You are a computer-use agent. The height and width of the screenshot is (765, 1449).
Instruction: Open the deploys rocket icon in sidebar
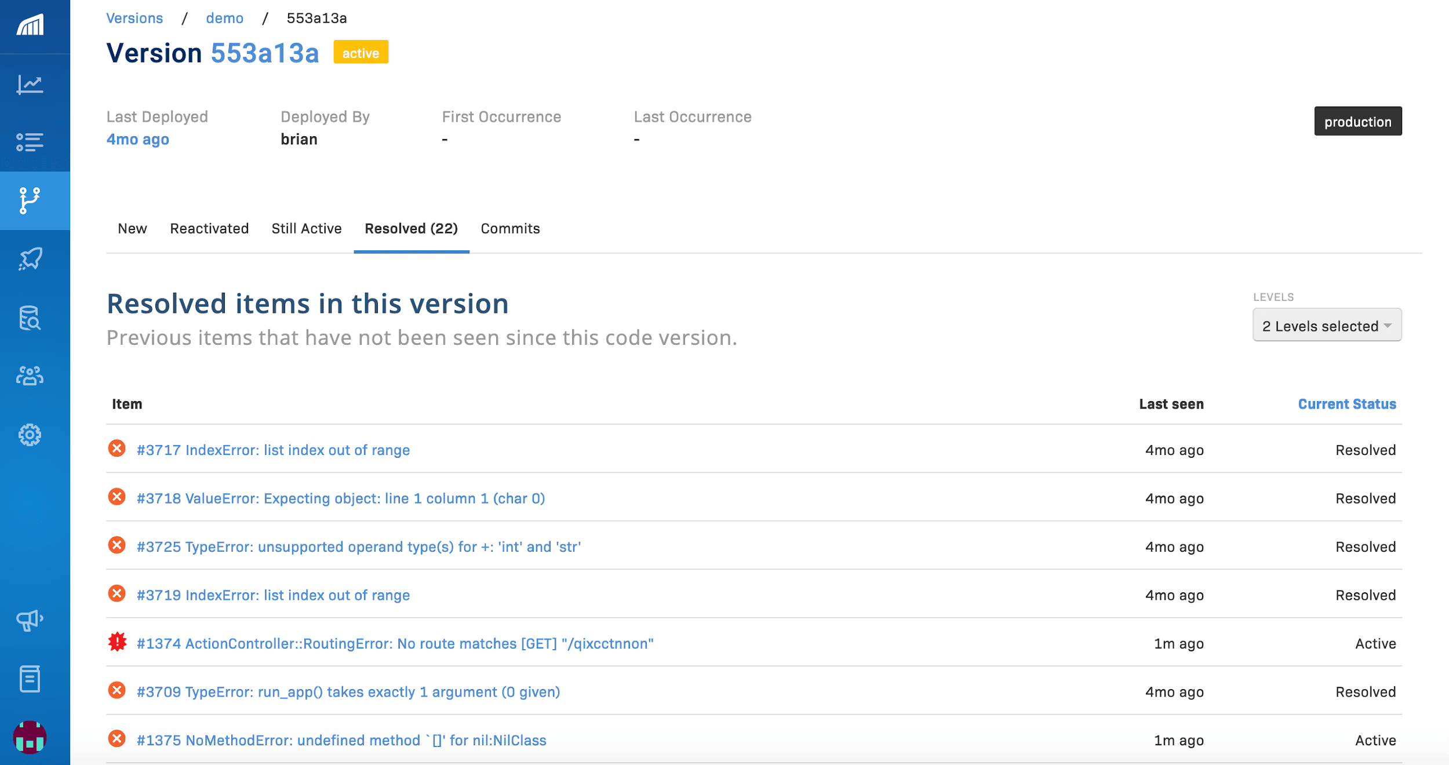click(x=30, y=259)
